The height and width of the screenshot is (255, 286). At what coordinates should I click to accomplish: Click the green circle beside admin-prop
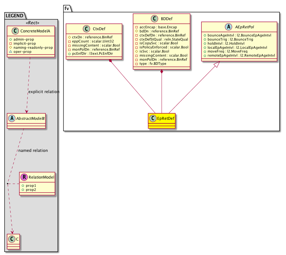click(x=10, y=39)
